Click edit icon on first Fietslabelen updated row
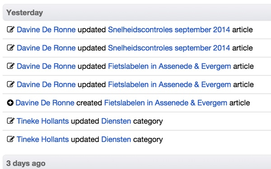 click(x=11, y=66)
